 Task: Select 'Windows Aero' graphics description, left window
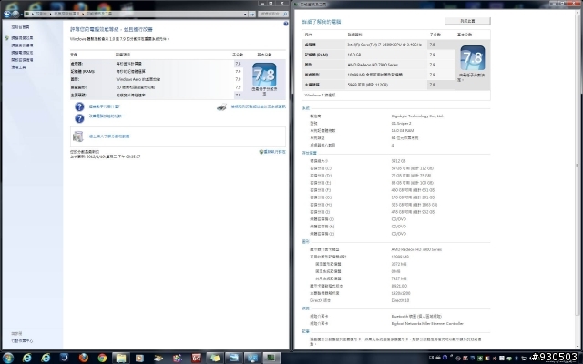(x=138, y=79)
